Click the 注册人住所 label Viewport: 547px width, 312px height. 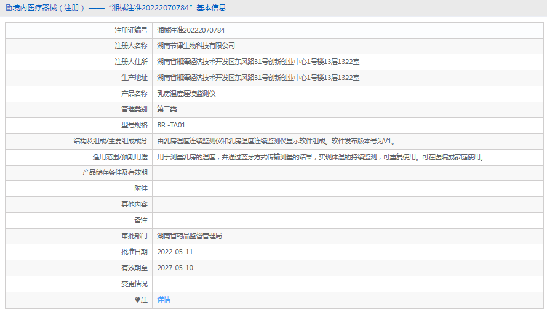pos(131,62)
